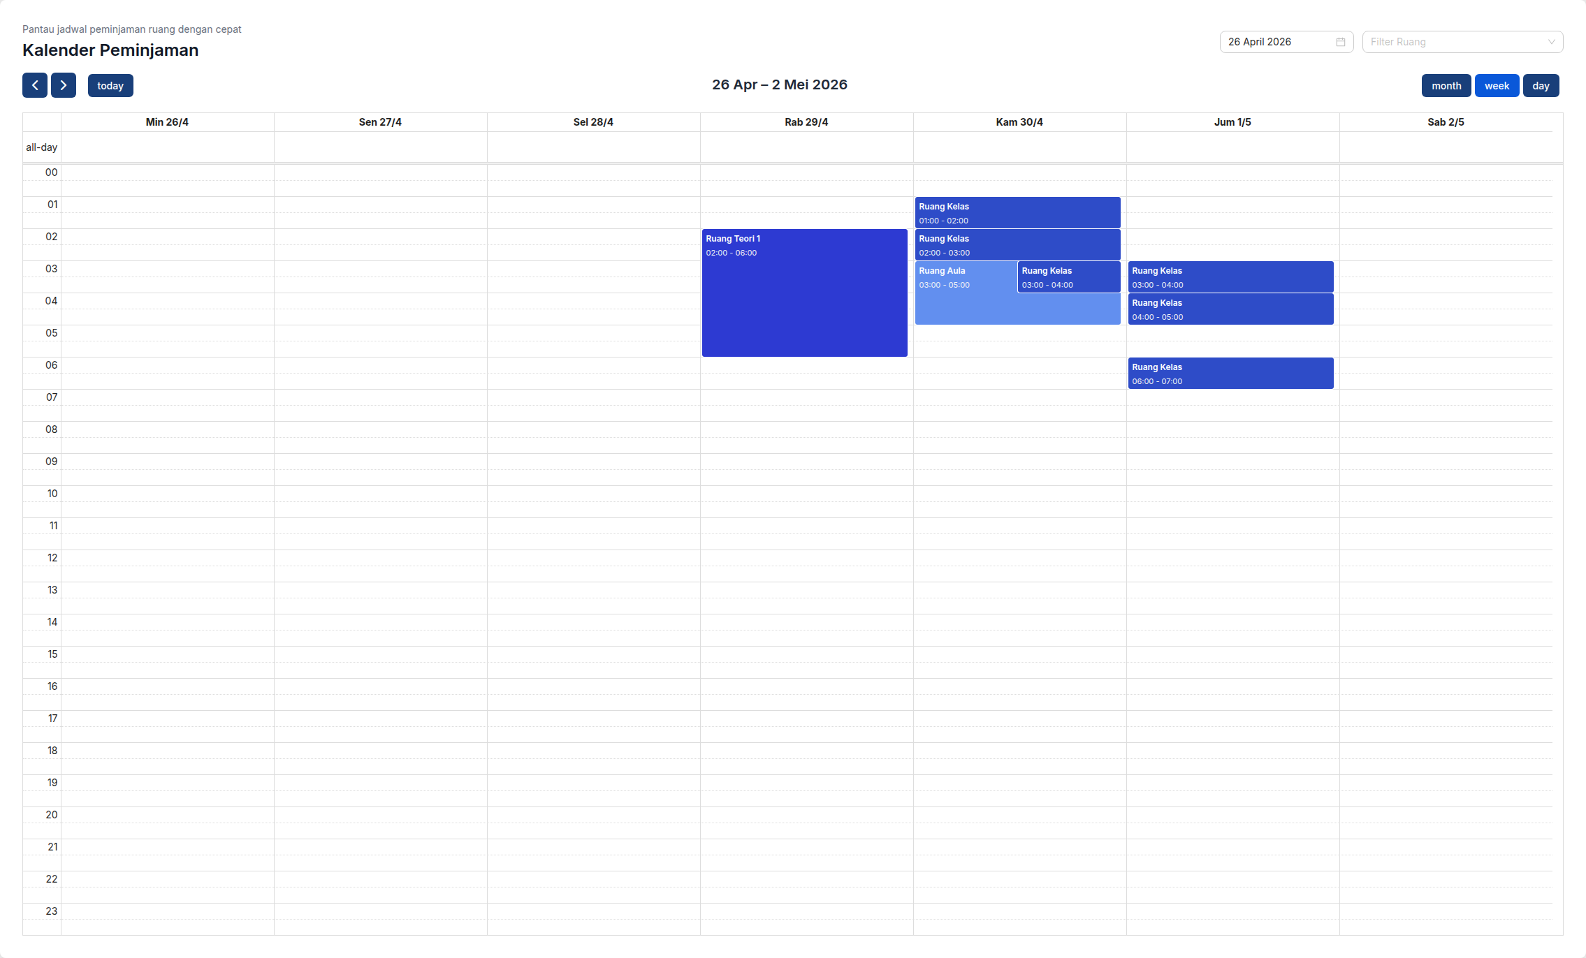Open Friday Ruang Kelas 03:00 - 04:00 event
The image size is (1586, 958).
coord(1230,277)
